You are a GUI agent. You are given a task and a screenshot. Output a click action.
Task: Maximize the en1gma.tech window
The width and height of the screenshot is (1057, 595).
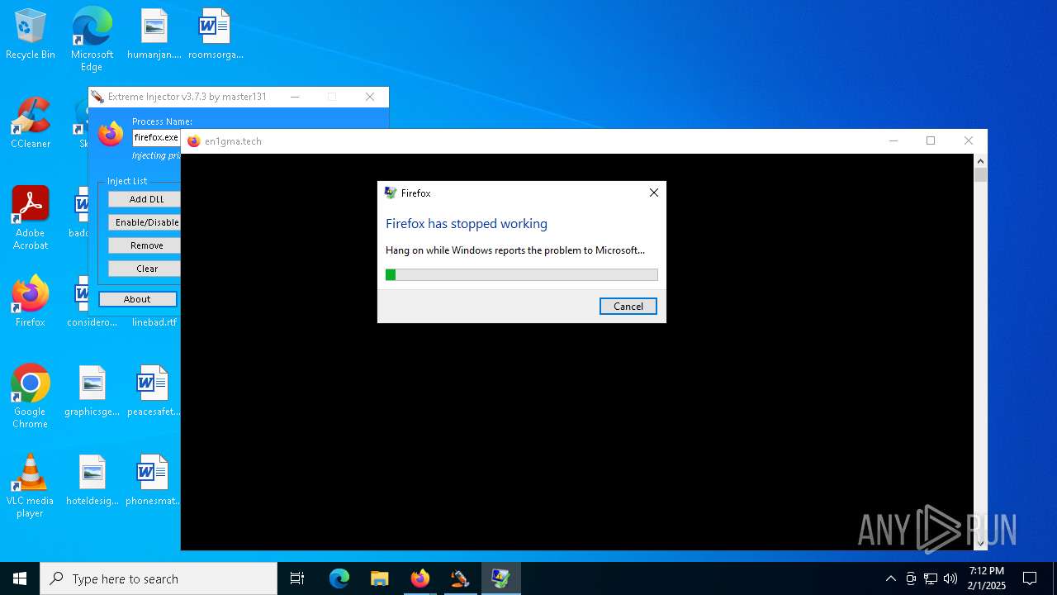(x=931, y=140)
